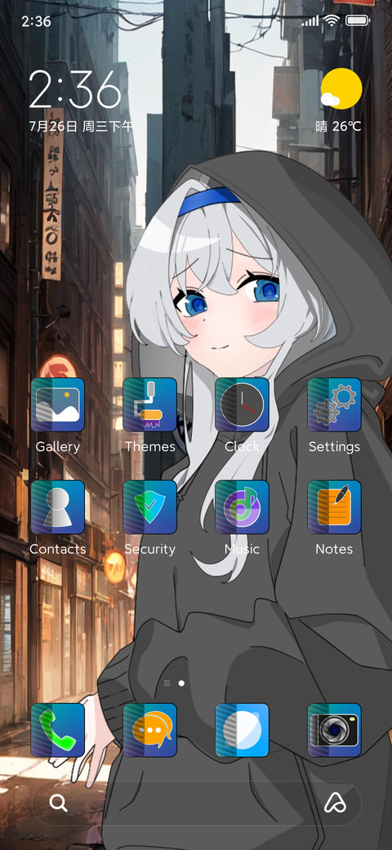Open the Themes app
The width and height of the screenshot is (392, 850).
click(150, 405)
